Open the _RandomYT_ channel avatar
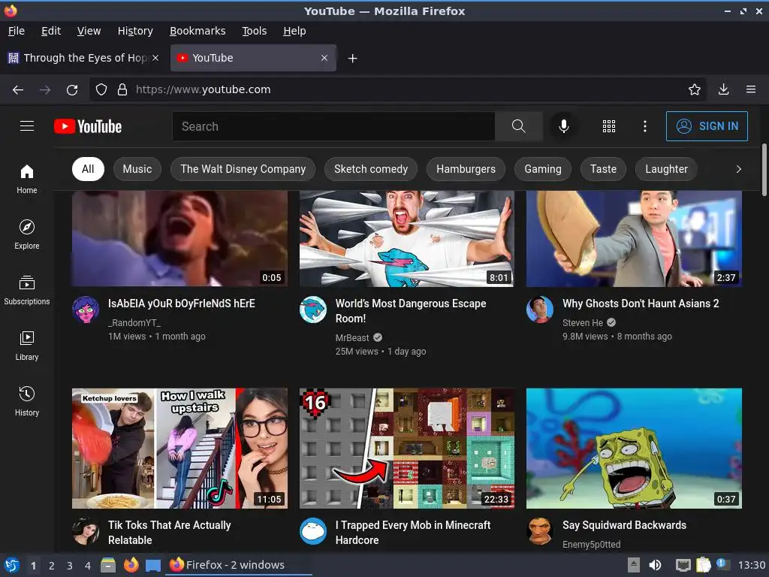Image resolution: width=769 pixels, height=577 pixels. pyautogui.click(x=86, y=310)
